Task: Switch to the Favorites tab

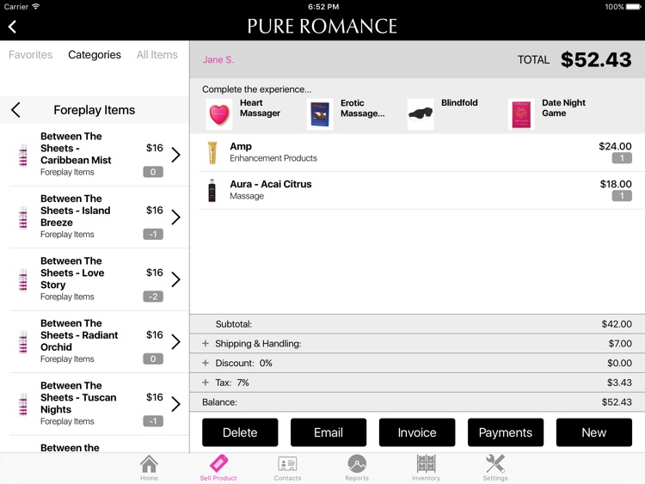Action: (30, 55)
